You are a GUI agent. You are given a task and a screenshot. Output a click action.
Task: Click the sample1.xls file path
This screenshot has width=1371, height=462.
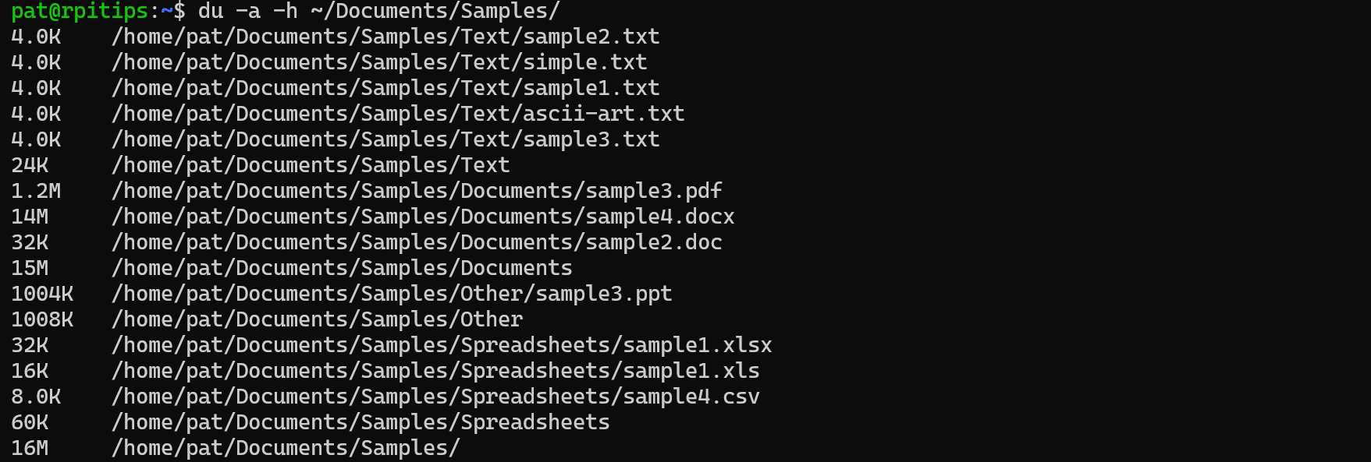tap(435, 371)
